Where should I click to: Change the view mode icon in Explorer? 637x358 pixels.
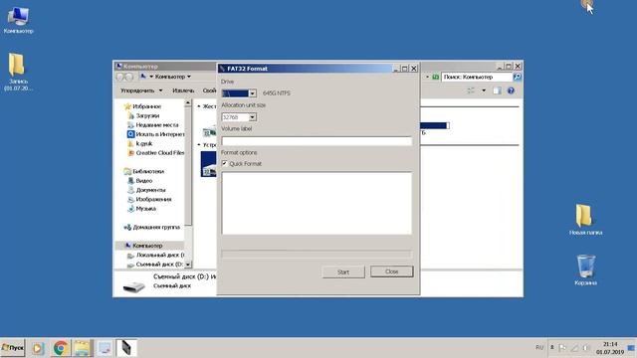pos(471,90)
